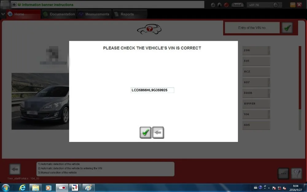
Task: Open the Documentation tab
Action: click(59, 14)
